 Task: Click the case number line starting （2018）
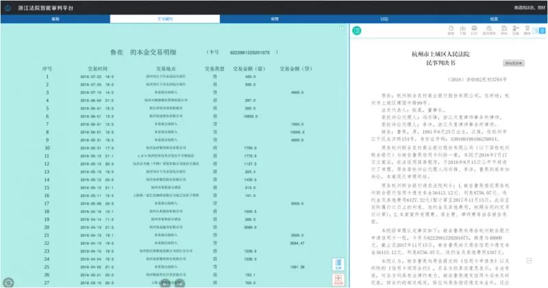coord(477,79)
